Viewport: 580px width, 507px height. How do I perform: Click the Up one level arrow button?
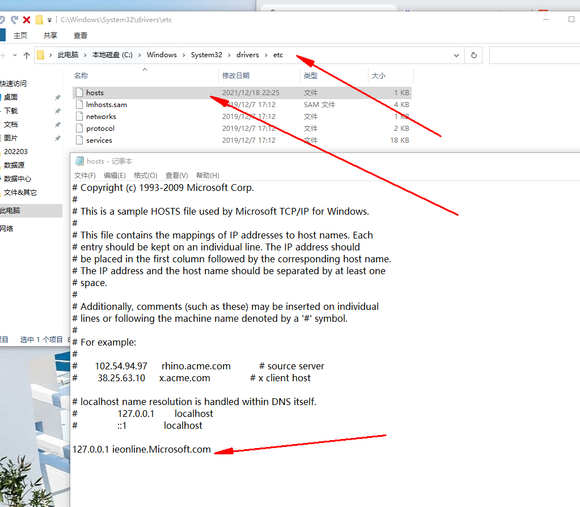(x=27, y=56)
